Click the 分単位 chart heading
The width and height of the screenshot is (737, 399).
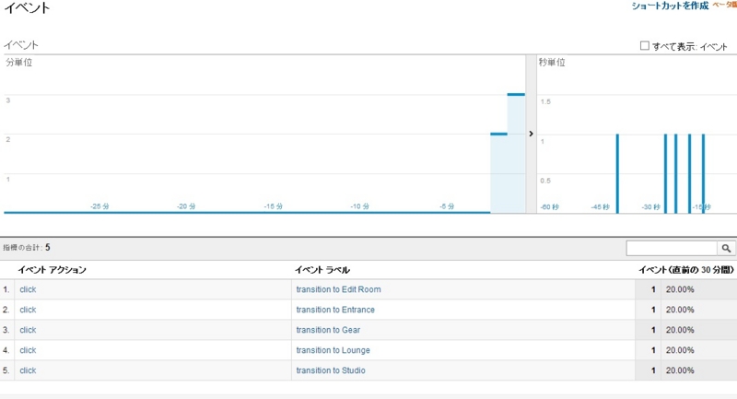[18, 62]
